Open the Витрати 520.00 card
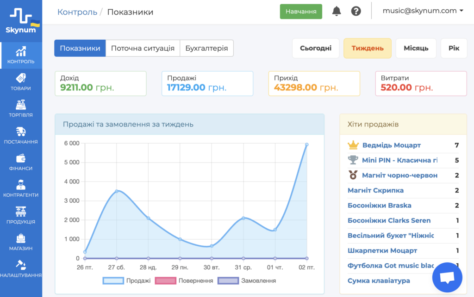 pos(421,84)
